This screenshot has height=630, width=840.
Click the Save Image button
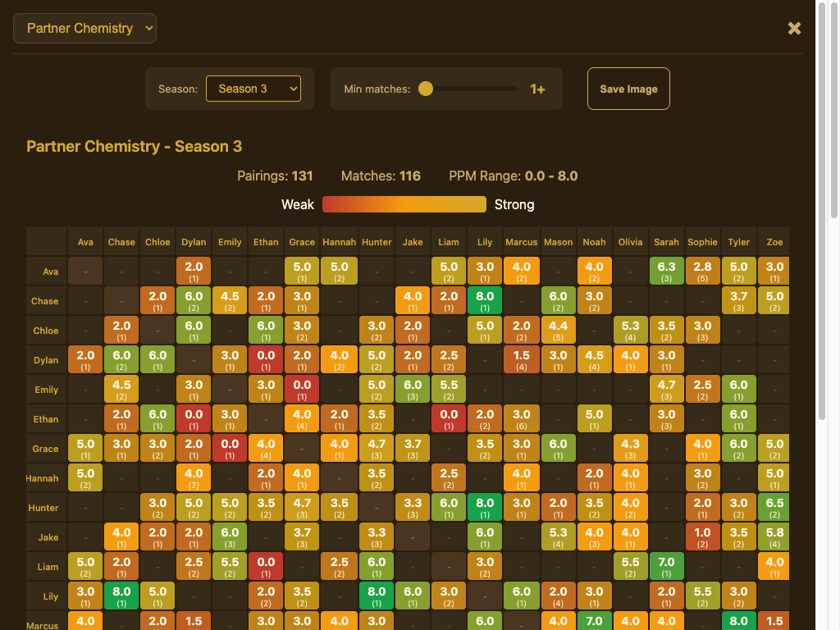(628, 89)
